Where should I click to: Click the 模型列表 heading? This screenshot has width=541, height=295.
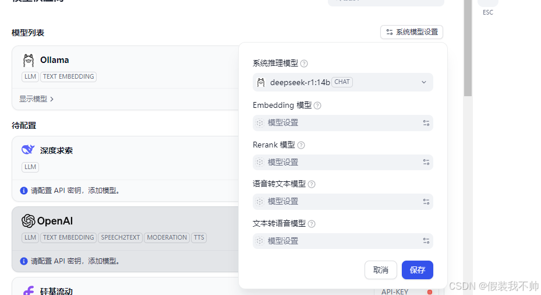tap(28, 33)
